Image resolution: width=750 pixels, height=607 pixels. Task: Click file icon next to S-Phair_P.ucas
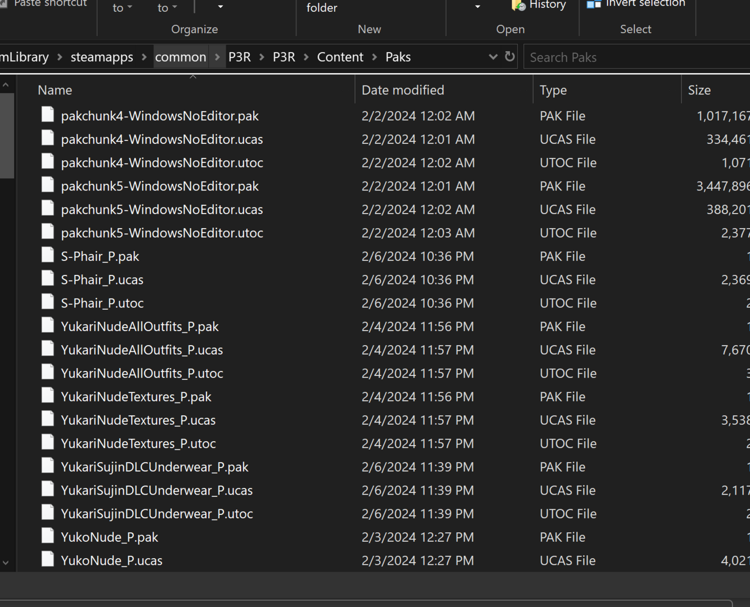click(48, 279)
